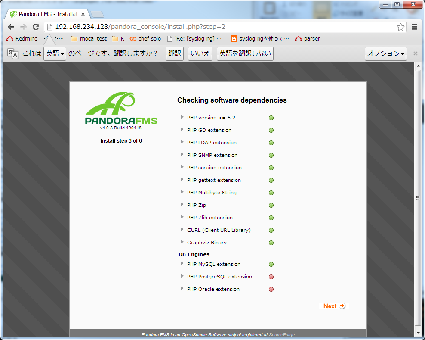Click the browser reload page icon
The width and height of the screenshot is (425, 340).
[x=36, y=27]
